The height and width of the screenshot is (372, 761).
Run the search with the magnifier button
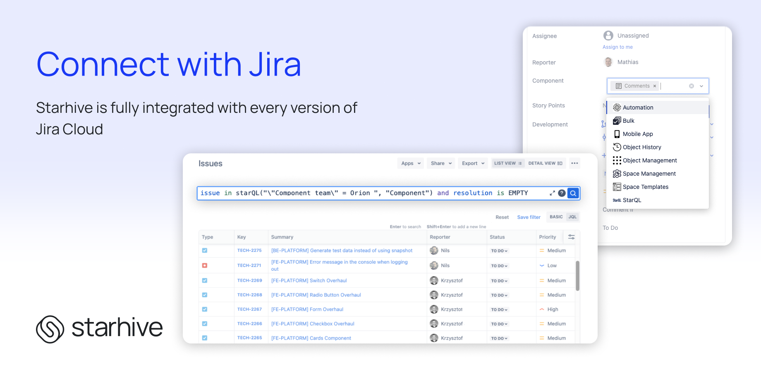573,193
